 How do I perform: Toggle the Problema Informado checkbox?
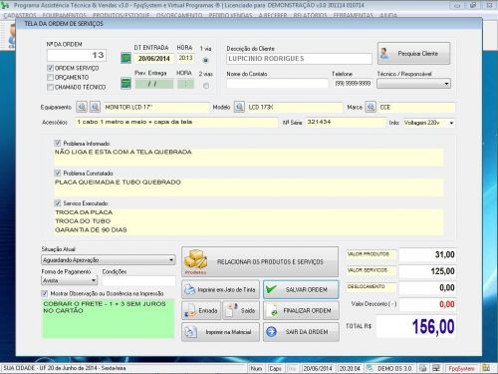[x=58, y=144]
